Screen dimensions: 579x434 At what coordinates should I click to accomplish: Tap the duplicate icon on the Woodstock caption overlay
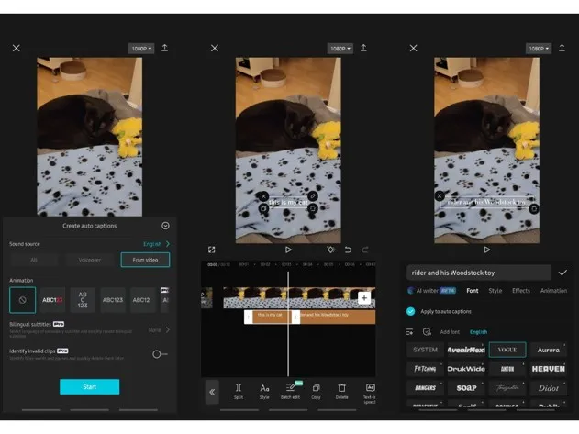point(534,209)
